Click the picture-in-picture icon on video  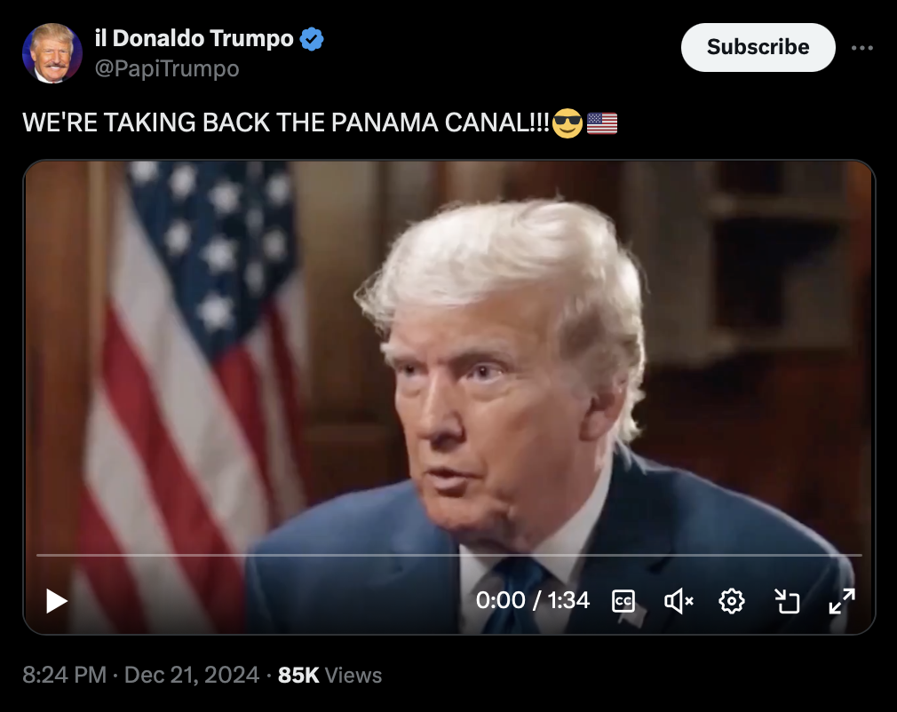(787, 601)
